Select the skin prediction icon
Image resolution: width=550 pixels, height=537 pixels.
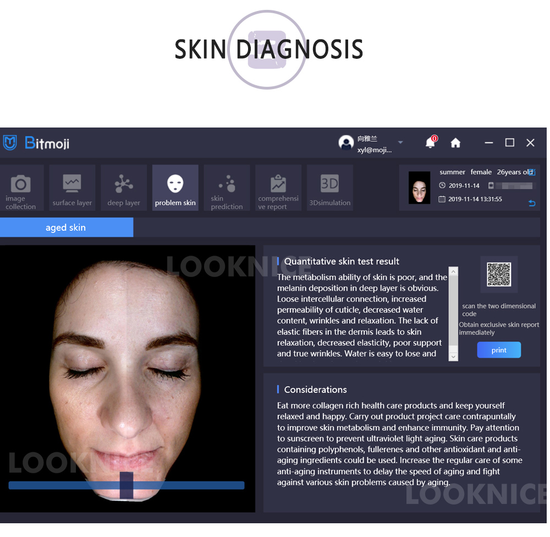227,187
